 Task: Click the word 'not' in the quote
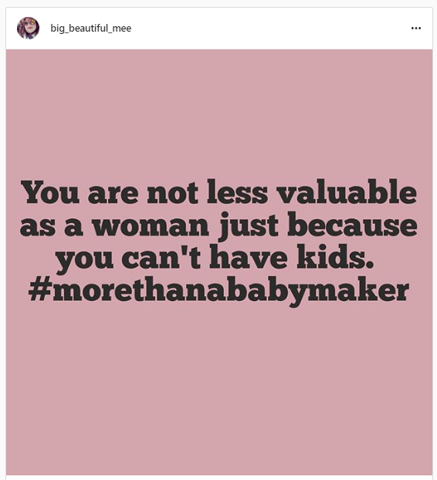point(172,194)
